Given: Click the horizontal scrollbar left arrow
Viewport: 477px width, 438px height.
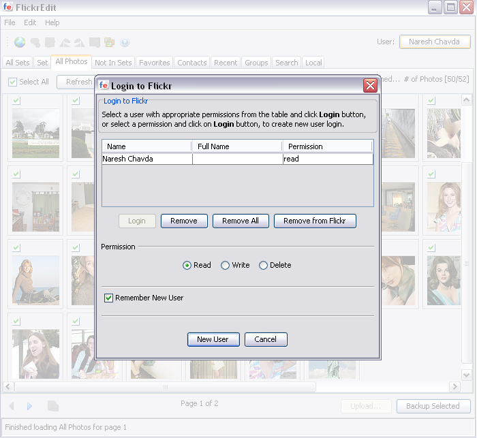Looking at the screenshot, I should click(x=8, y=387).
